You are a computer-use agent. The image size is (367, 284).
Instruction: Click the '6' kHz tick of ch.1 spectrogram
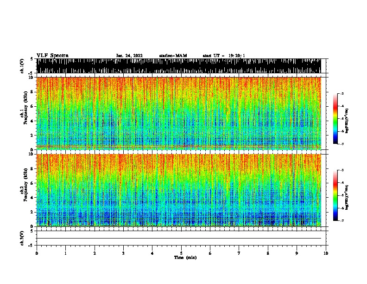[x=32, y=106]
